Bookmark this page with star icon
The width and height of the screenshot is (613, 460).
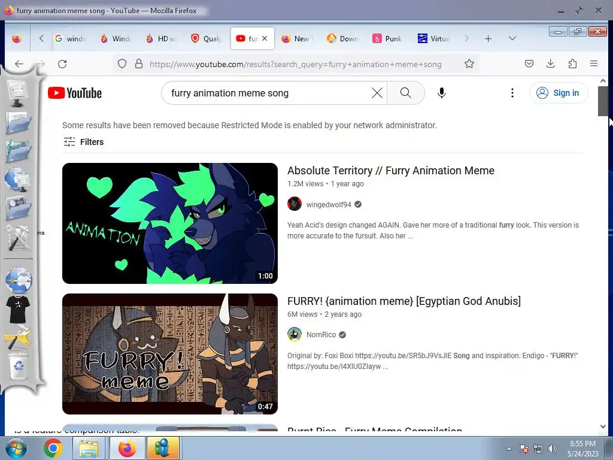(x=469, y=63)
